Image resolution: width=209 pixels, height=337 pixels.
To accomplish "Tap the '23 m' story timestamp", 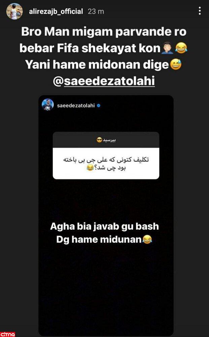I will pyautogui.click(x=96, y=11).
